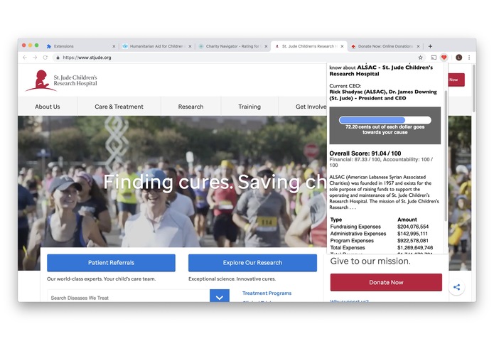Click the round share icon button
494x351 pixels.
[x=456, y=287]
